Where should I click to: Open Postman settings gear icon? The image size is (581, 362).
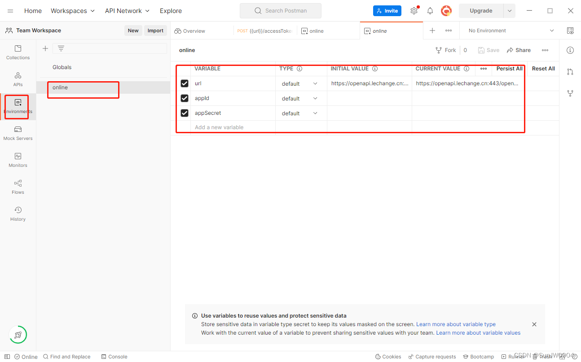414,11
